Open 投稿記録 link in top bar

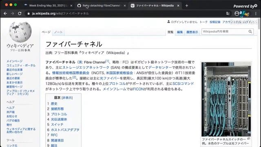[x=215, y=22]
